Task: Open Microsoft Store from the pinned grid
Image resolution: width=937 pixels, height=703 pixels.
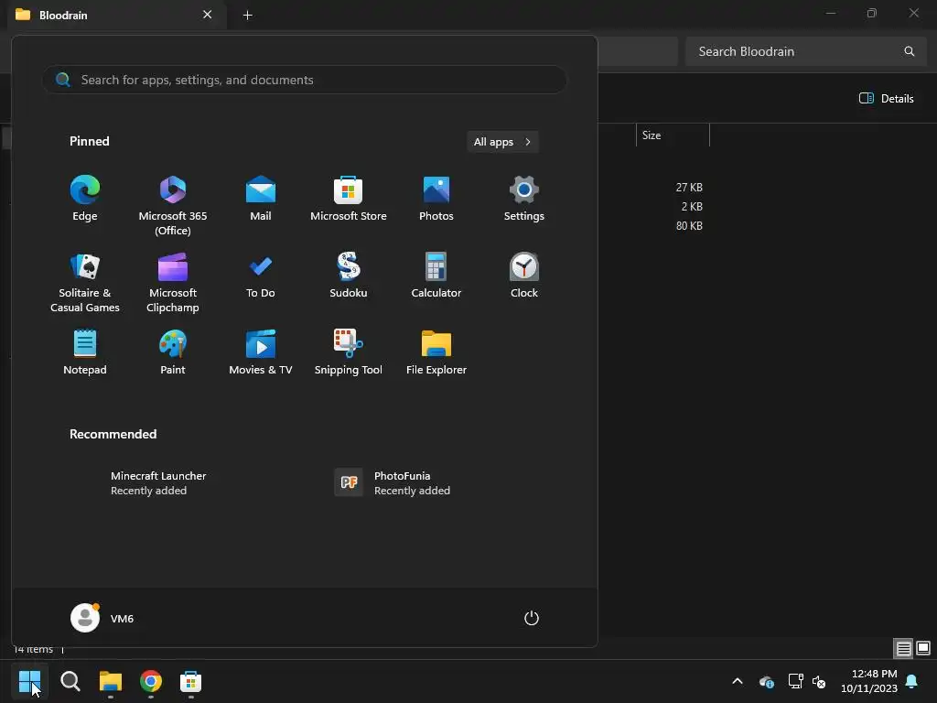Action: coord(349,200)
